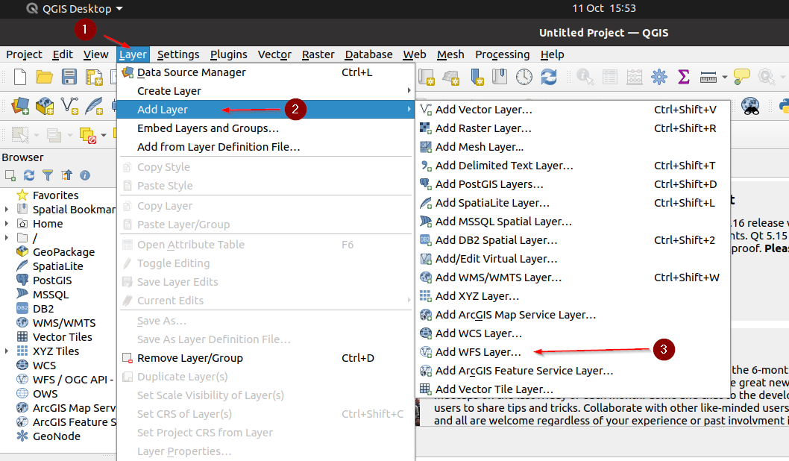Click the Show Spatial Bookmarks icon
The width and height of the screenshot is (789, 461).
coord(500,77)
